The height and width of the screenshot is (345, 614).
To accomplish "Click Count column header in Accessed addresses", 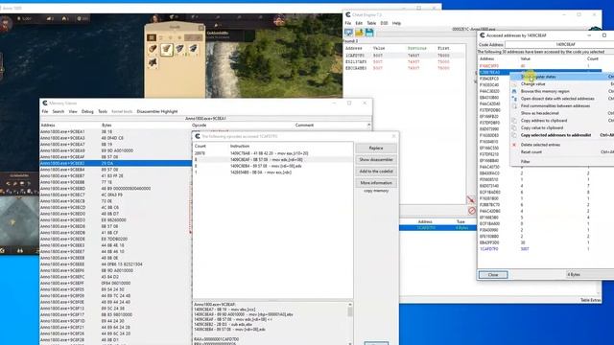I will coord(592,58).
